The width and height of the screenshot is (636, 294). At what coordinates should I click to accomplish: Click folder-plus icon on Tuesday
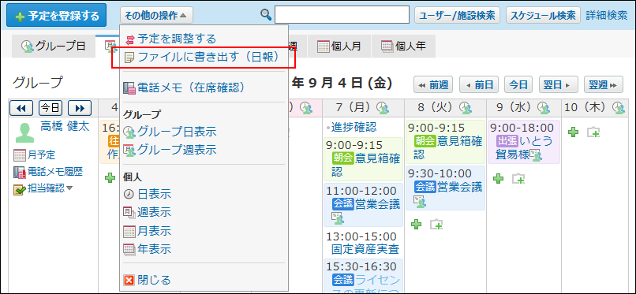(436, 224)
